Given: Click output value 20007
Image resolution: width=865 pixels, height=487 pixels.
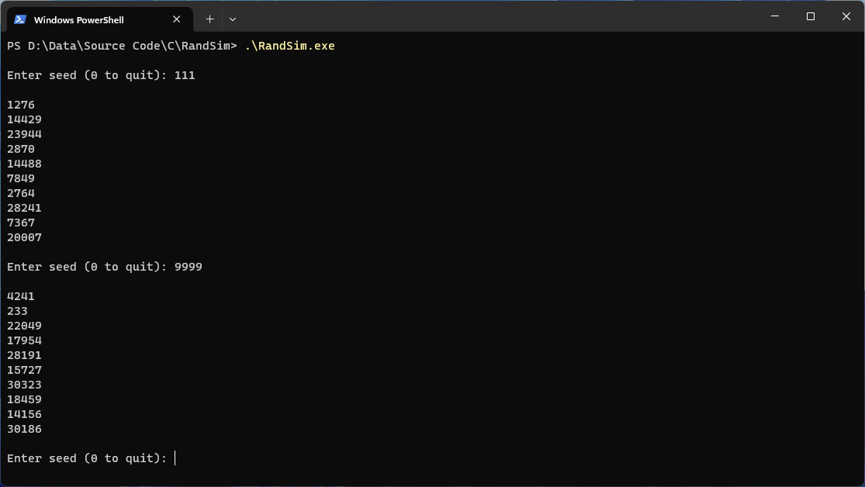Looking at the screenshot, I should pyautogui.click(x=24, y=237).
